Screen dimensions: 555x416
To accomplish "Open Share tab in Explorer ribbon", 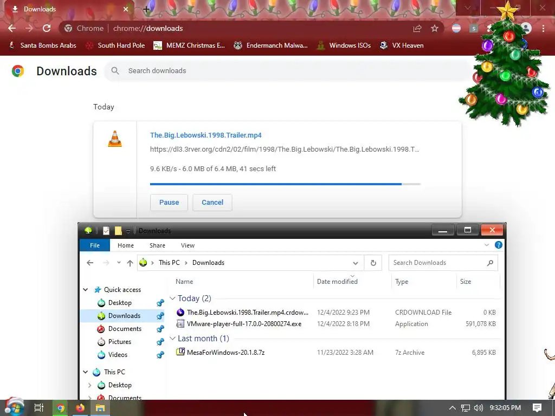I will (157, 245).
